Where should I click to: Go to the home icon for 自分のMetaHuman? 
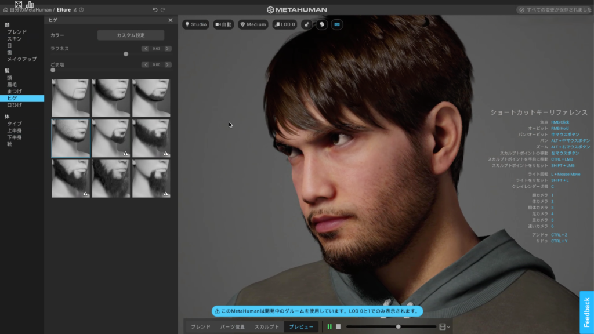(x=6, y=10)
